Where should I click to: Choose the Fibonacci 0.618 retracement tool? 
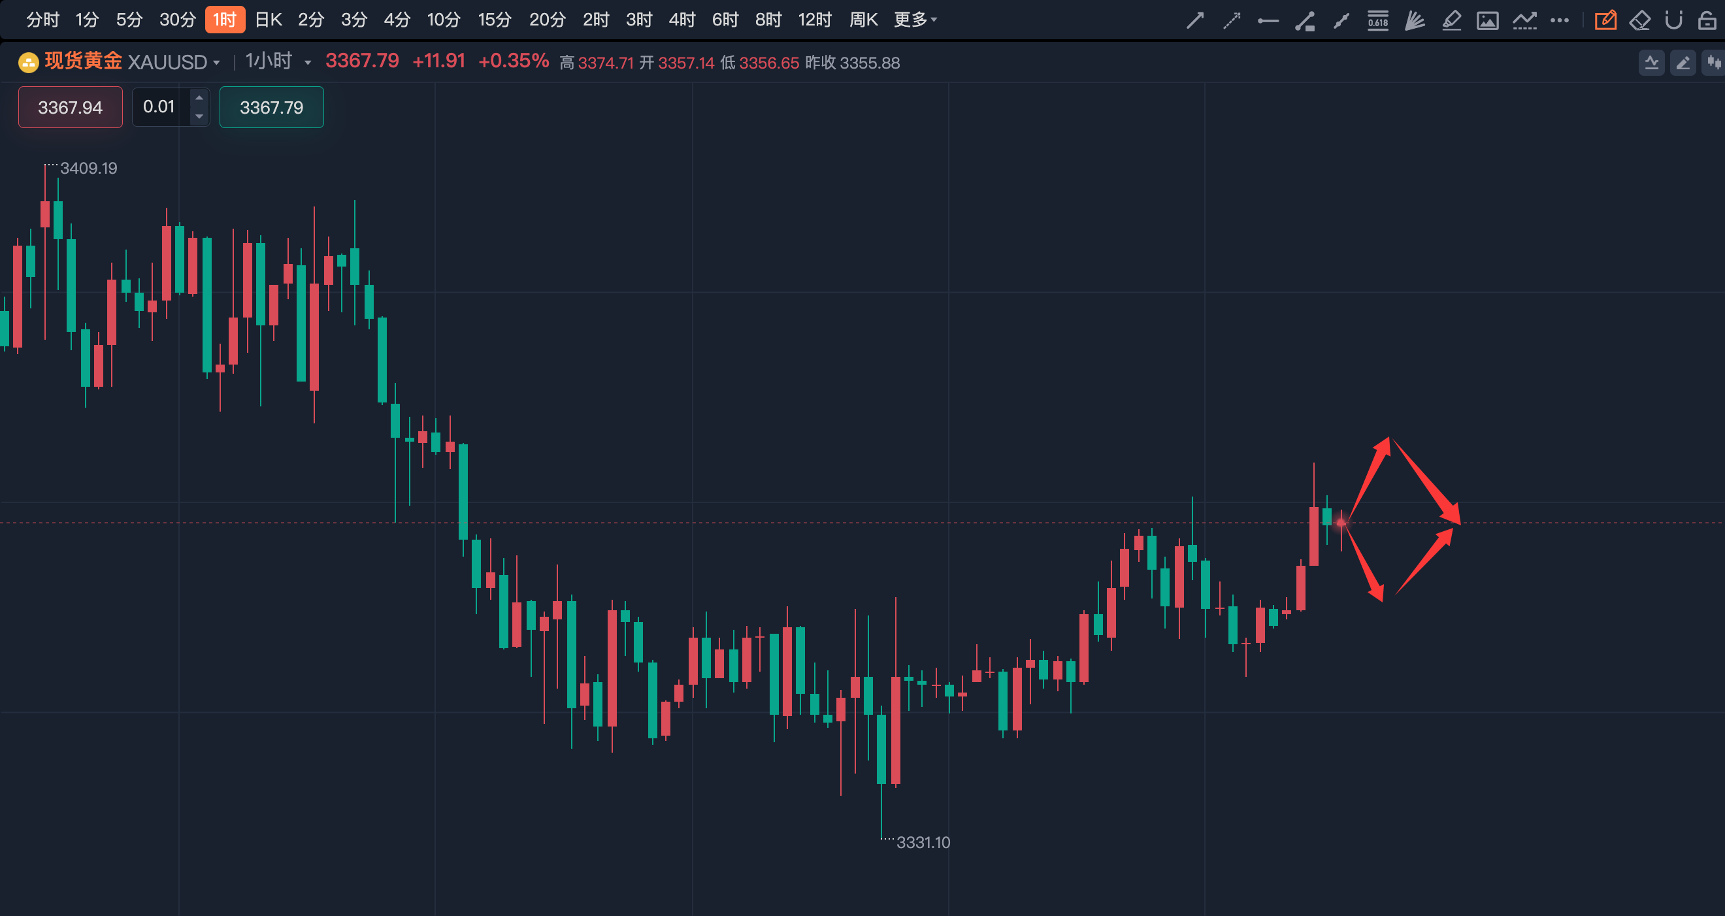pos(1377,21)
